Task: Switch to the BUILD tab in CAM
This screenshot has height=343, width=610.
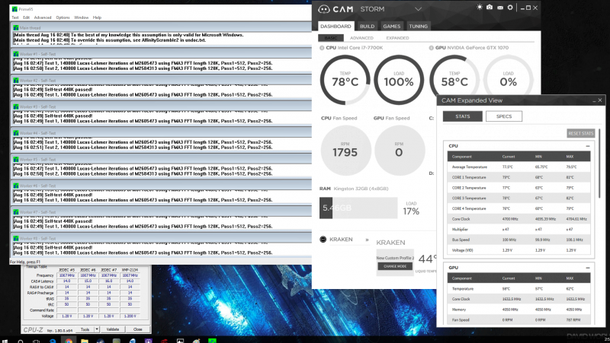Action: [367, 27]
